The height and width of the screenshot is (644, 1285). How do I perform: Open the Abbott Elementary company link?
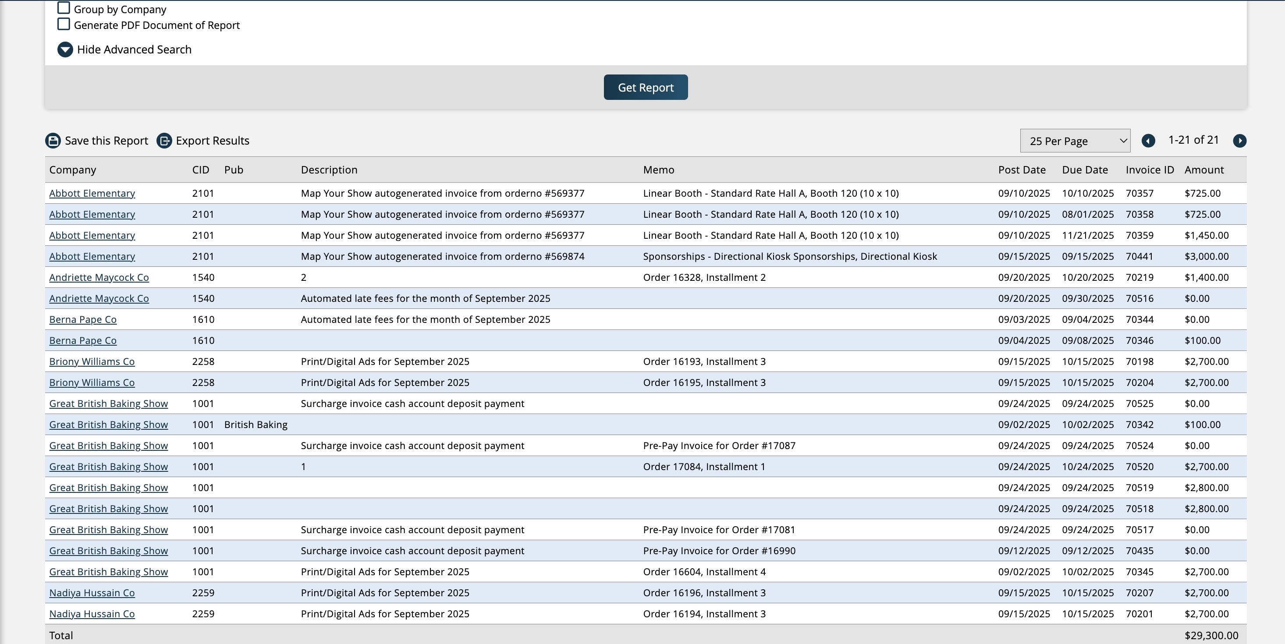click(92, 193)
